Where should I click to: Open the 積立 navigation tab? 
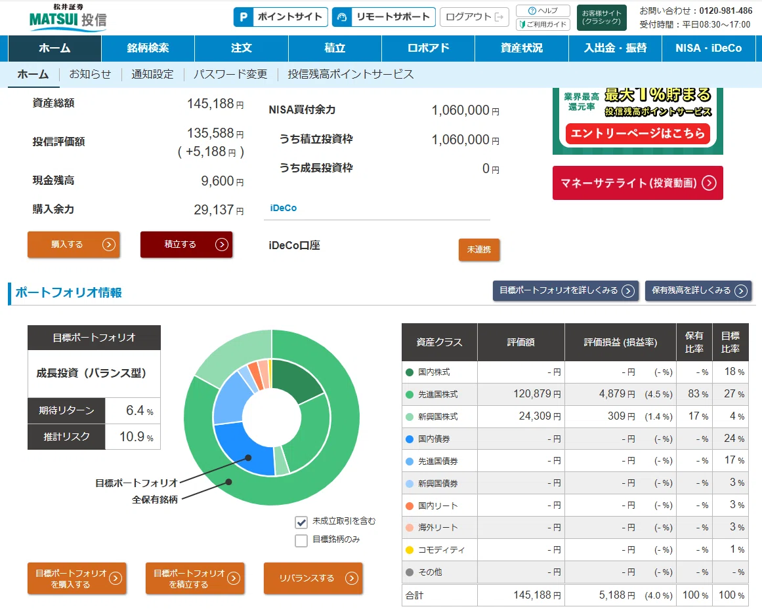(x=335, y=48)
